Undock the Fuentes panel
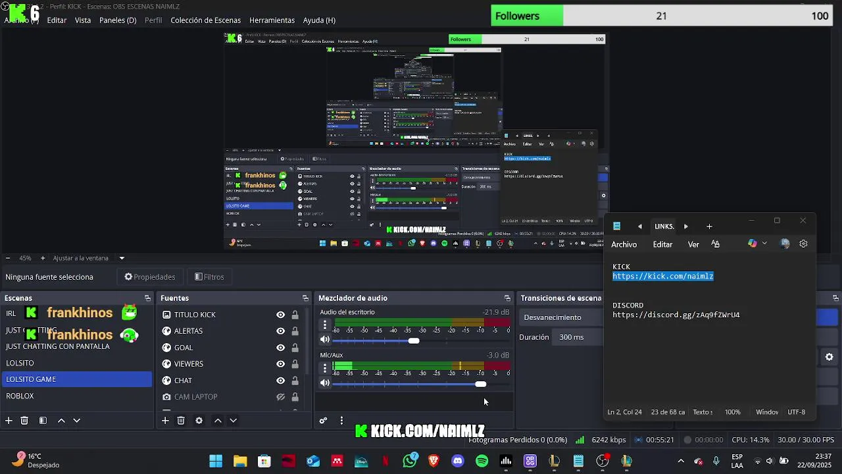 (x=305, y=298)
